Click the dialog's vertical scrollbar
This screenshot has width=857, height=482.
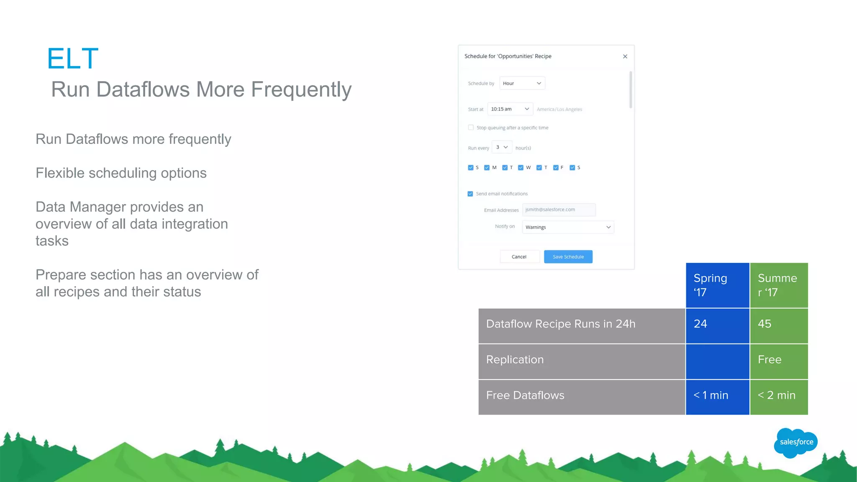(x=631, y=90)
